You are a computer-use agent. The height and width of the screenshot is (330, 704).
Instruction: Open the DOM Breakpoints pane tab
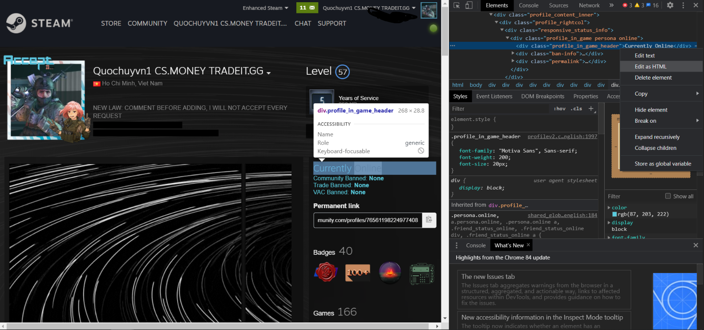[542, 97]
